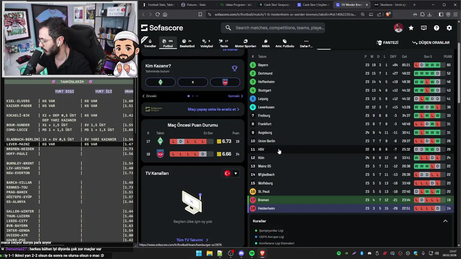Go to Sonraki prediction card
The image size is (461, 259).
(x=236, y=96)
